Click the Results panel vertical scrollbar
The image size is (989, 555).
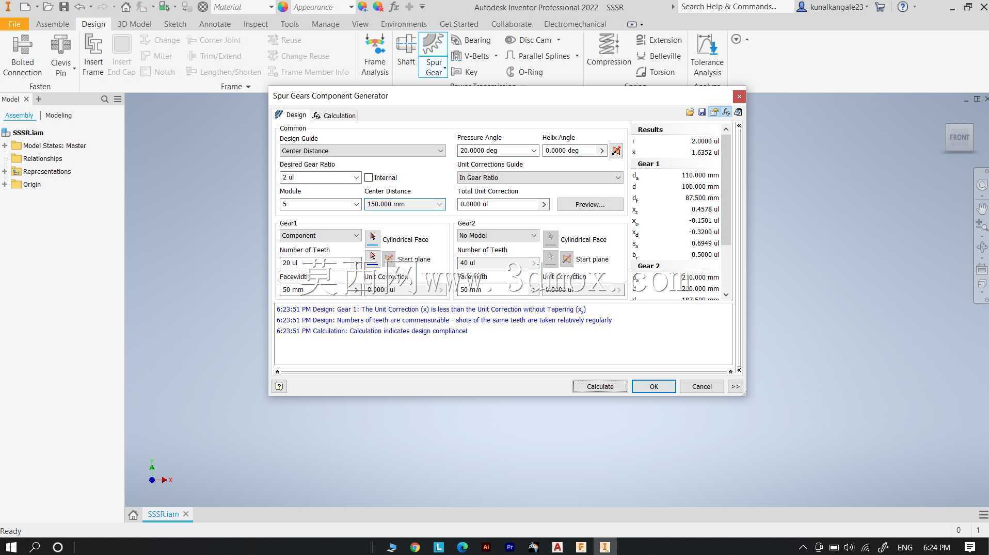[726, 211]
